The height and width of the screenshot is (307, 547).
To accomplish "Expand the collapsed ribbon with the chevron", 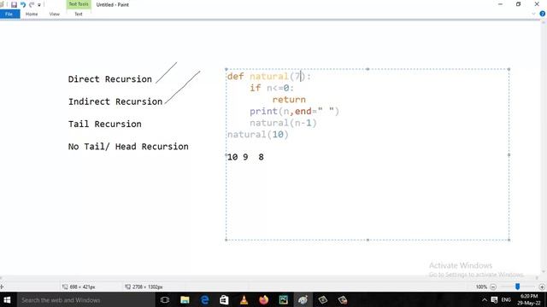I will (533, 14).
